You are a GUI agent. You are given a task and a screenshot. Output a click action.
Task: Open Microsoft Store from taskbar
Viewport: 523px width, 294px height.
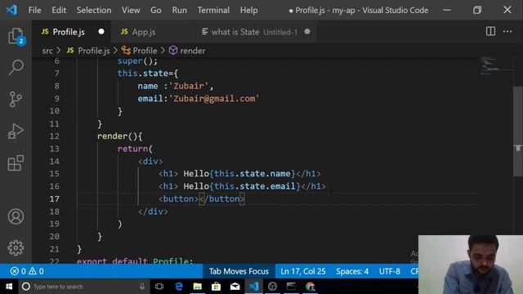(x=216, y=287)
